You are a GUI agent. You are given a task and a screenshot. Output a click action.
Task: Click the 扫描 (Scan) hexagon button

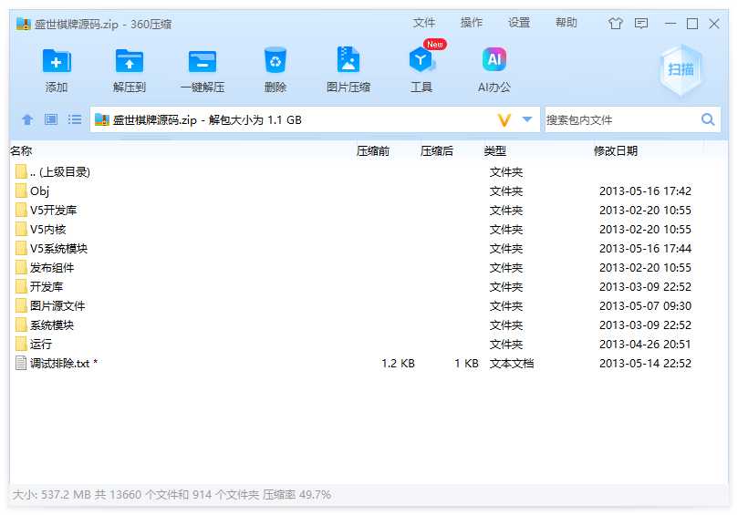coord(681,69)
